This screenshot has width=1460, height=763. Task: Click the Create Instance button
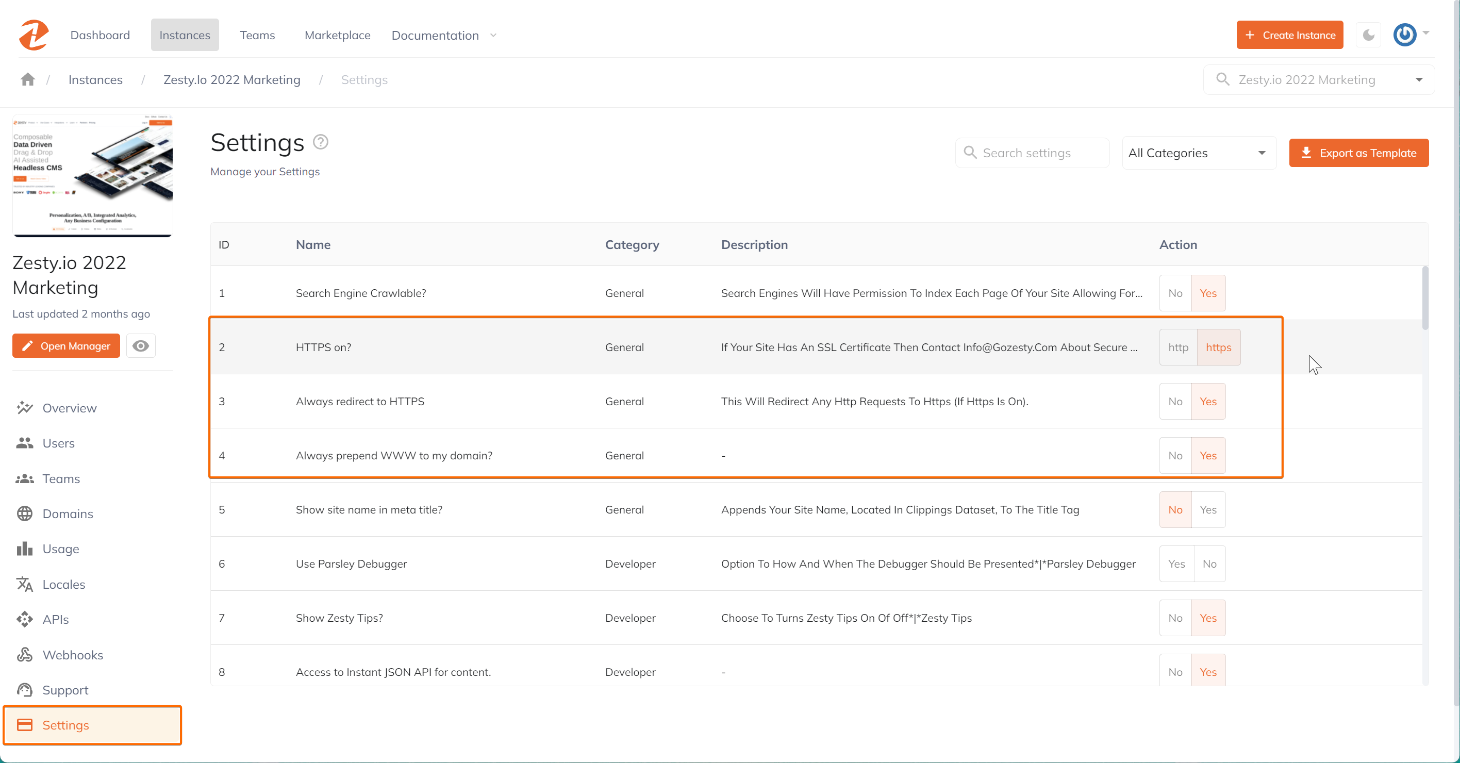[x=1289, y=35]
